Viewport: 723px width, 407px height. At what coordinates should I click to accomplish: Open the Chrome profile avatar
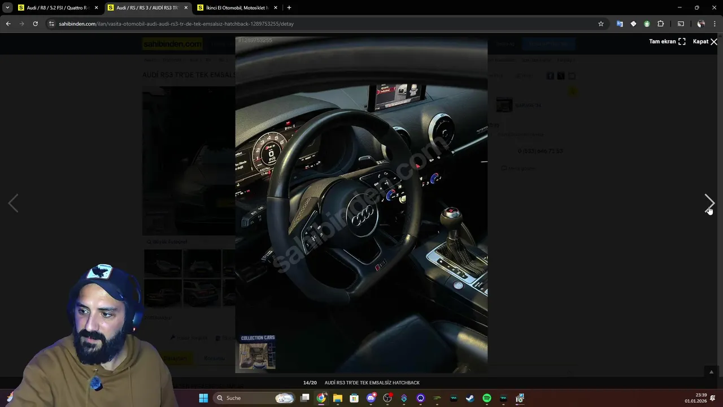(x=701, y=24)
